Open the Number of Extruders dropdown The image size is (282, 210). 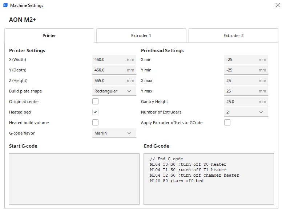point(246,112)
